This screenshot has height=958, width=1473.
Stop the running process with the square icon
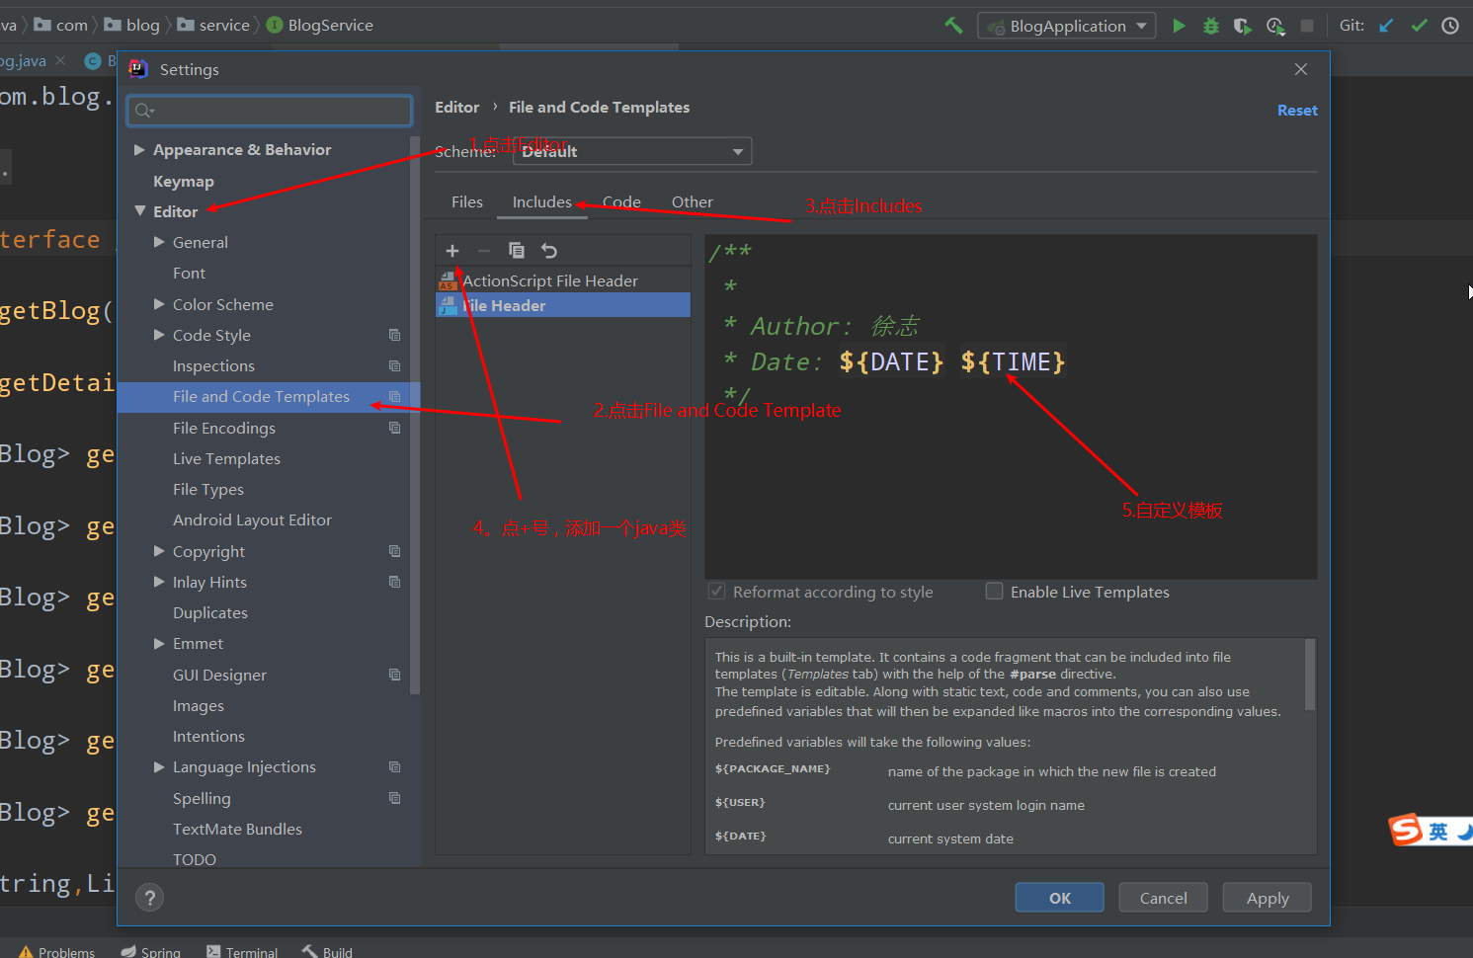tap(1307, 26)
